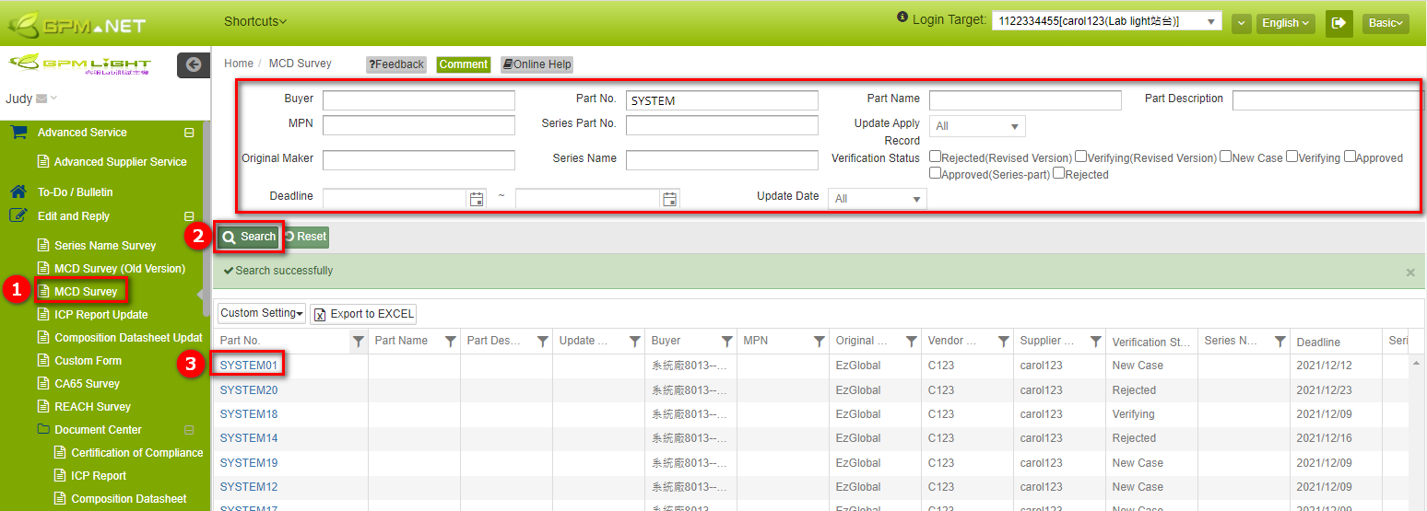Click Export to EXCEL button

pyautogui.click(x=363, y=314)
